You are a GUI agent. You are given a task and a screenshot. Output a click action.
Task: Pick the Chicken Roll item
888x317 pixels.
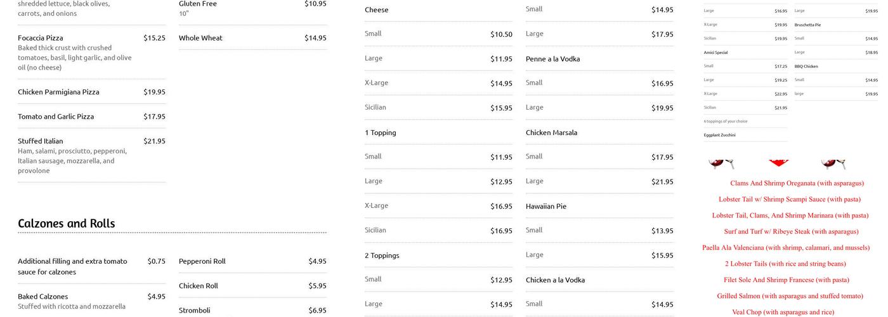click(199, 286)
